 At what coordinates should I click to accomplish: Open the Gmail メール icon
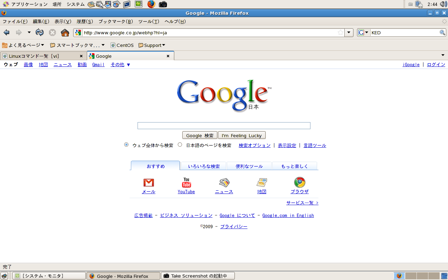tap(149, 183)
